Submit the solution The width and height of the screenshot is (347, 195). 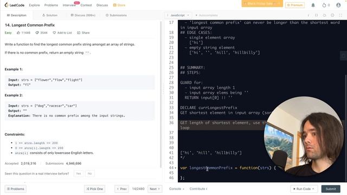[x=331, y=189]
